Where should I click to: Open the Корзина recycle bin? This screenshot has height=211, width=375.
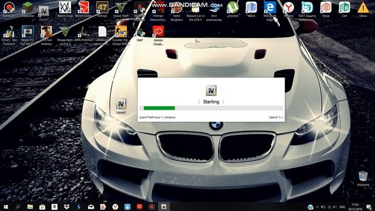click(x=363, y=178)
